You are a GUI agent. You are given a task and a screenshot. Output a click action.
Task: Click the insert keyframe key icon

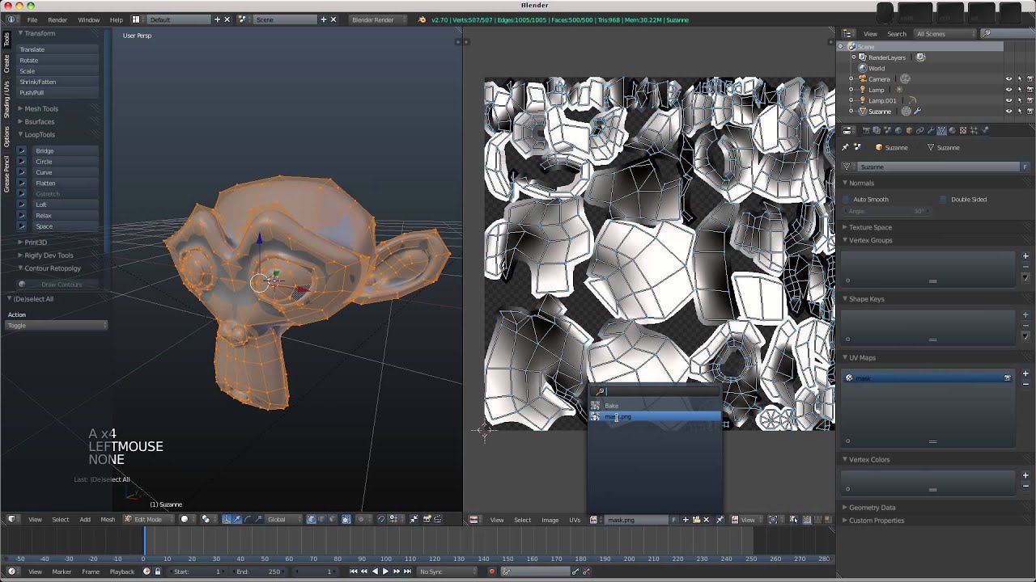click(575, 571)
